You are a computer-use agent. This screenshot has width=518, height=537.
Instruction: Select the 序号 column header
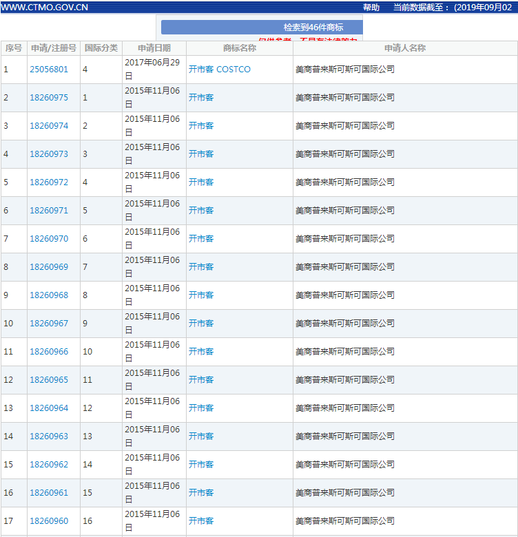point(14,48)
